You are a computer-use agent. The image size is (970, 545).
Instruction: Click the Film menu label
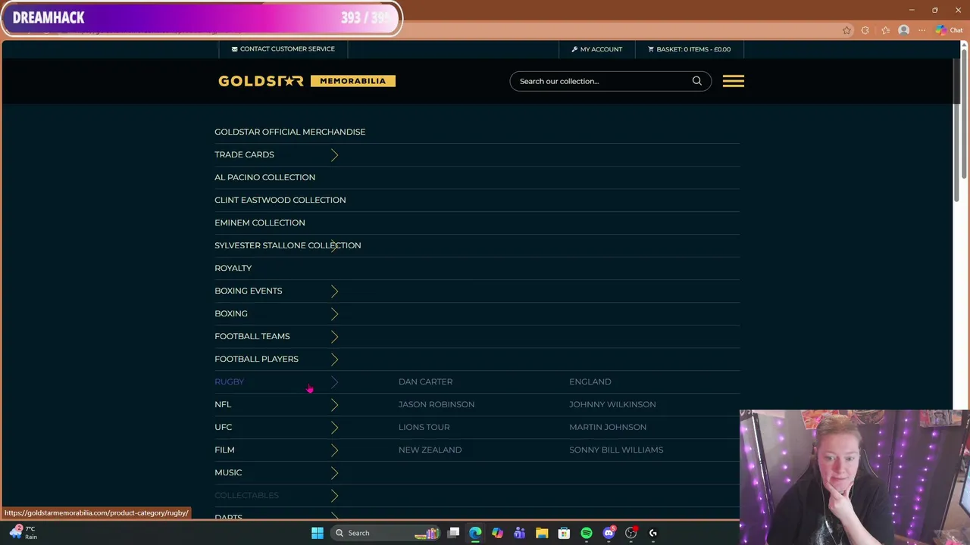(224, 450)
